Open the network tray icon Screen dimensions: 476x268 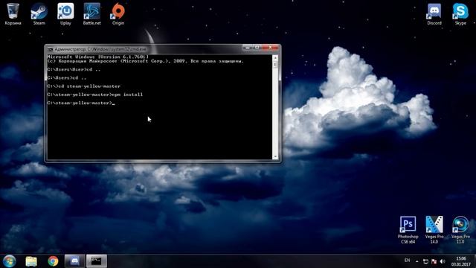pos(425,261)
